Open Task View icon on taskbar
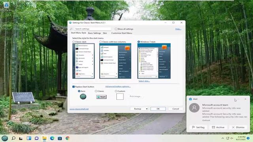253x142 pixels. pyautogui.click(x=21, y=138)
